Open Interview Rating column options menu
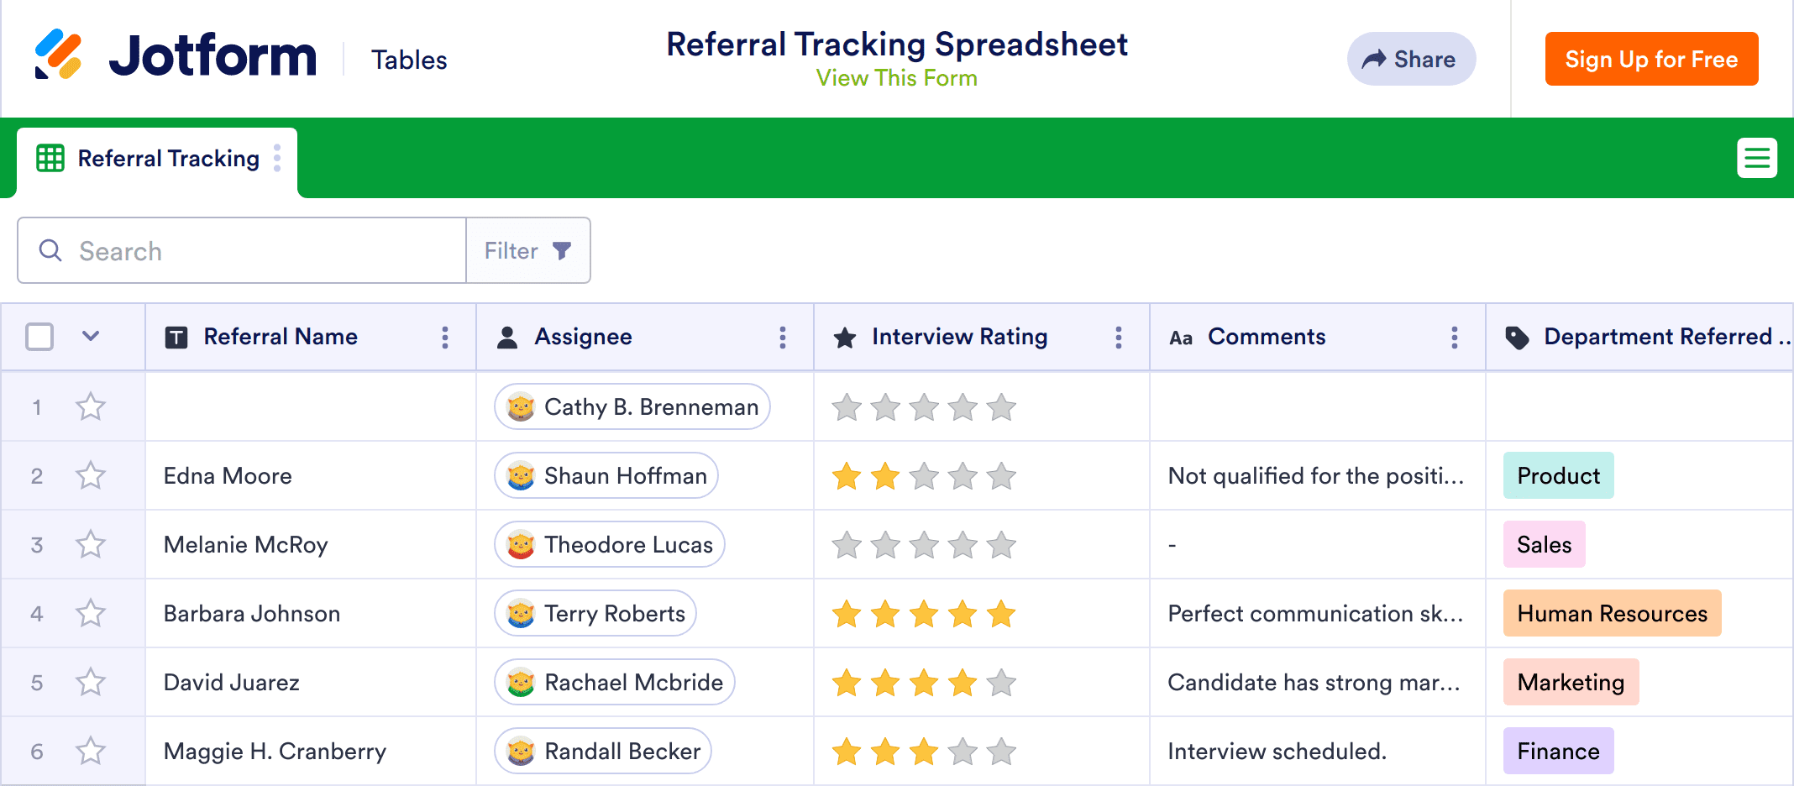Image resolution: width=1794 pixels, height=786 pixels. click(1118, 338)
